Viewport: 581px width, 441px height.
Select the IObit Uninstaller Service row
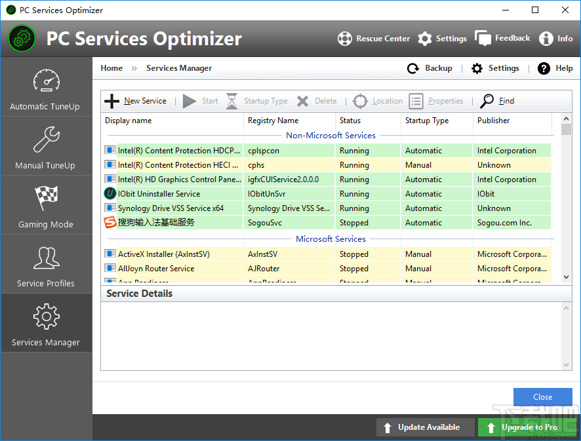coord(173,193)
